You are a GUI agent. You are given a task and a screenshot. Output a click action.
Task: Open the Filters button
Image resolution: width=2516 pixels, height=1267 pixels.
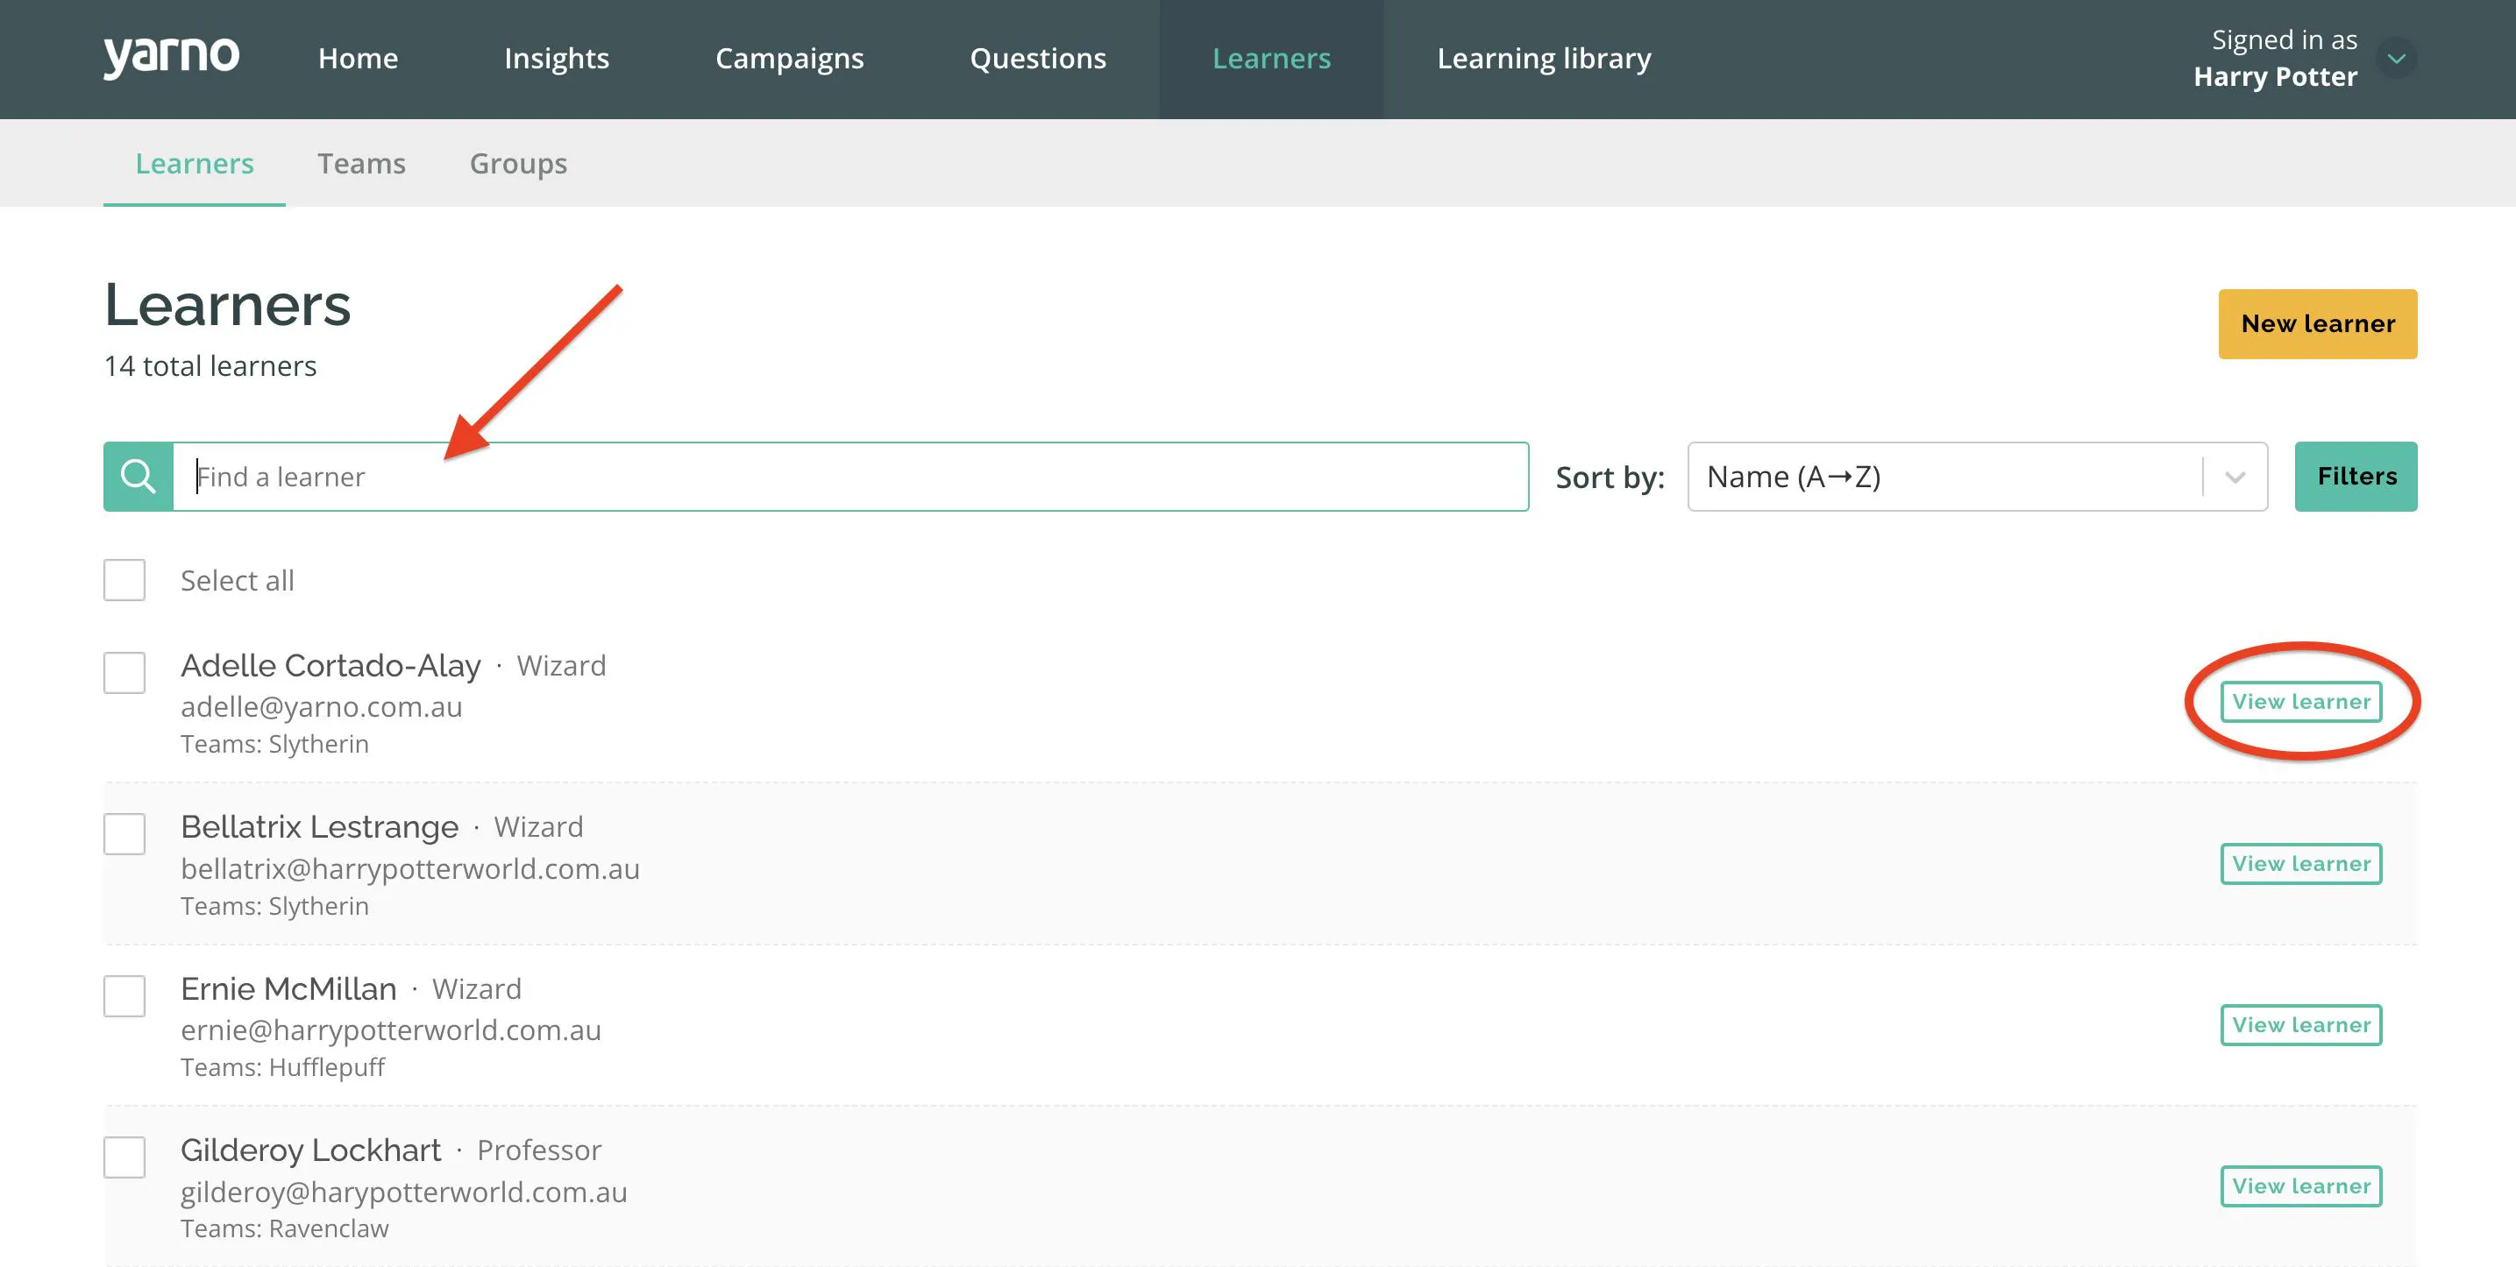(x=2356, y=477)
